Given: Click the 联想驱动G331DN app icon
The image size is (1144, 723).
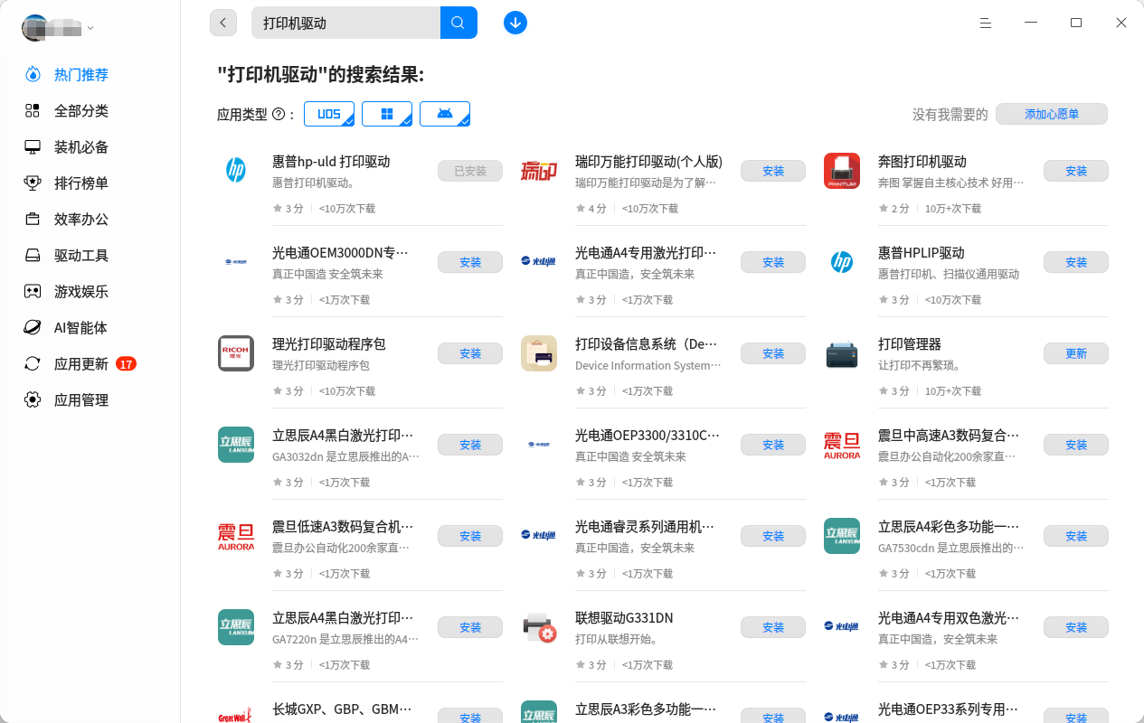Looking at the screenshot, I should click(539, 627).
